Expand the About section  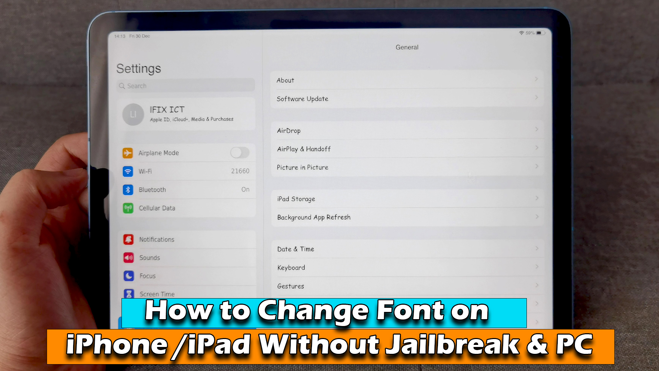[407, 80]
